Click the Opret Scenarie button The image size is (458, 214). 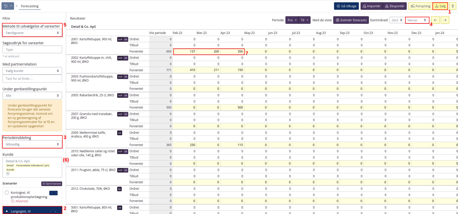(52, 183)
